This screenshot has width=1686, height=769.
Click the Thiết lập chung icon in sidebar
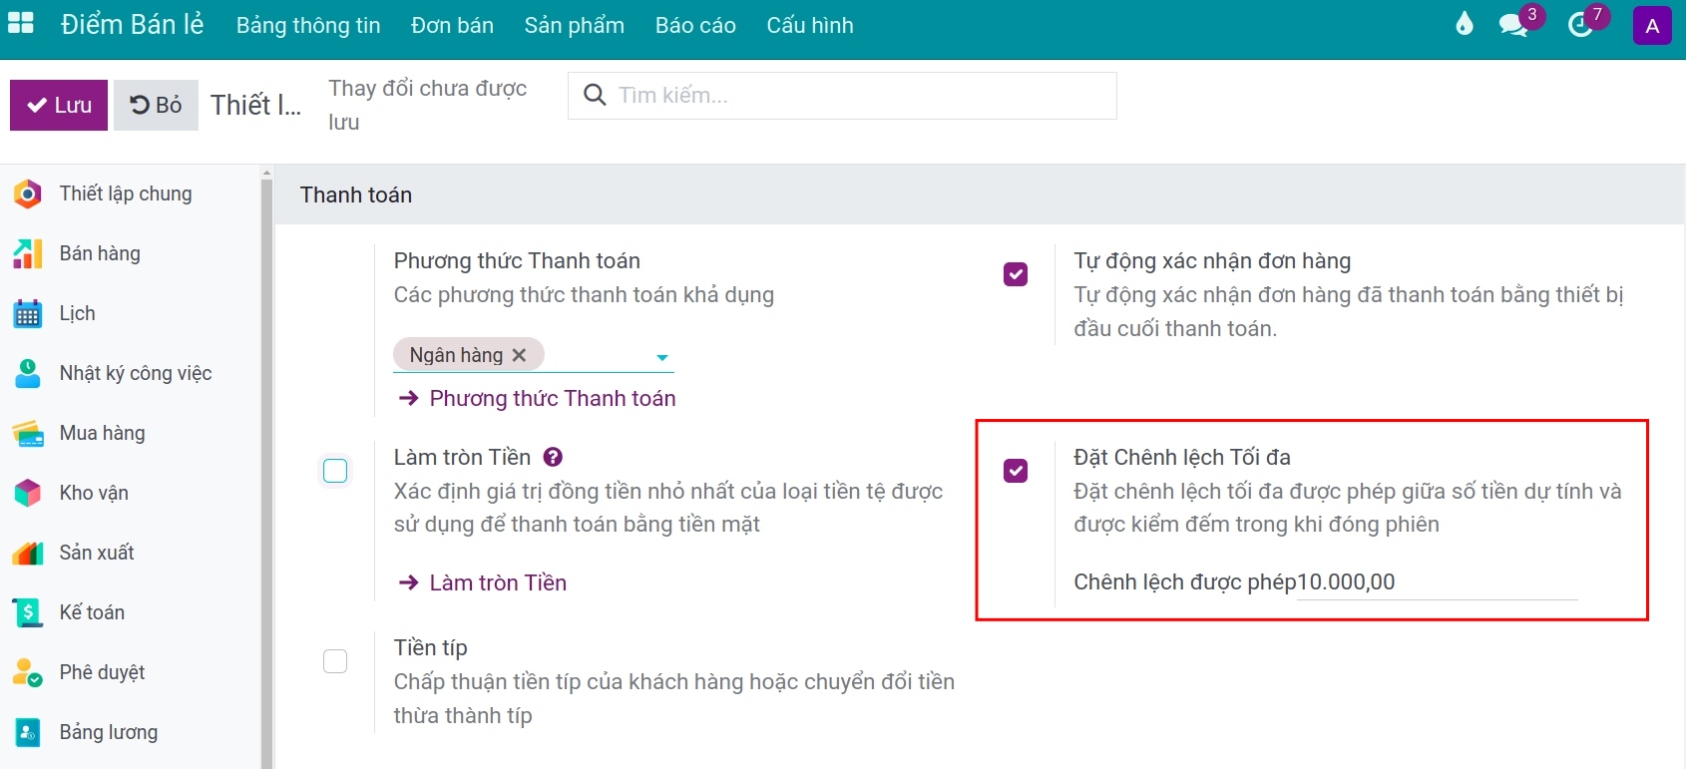[28, 193]
